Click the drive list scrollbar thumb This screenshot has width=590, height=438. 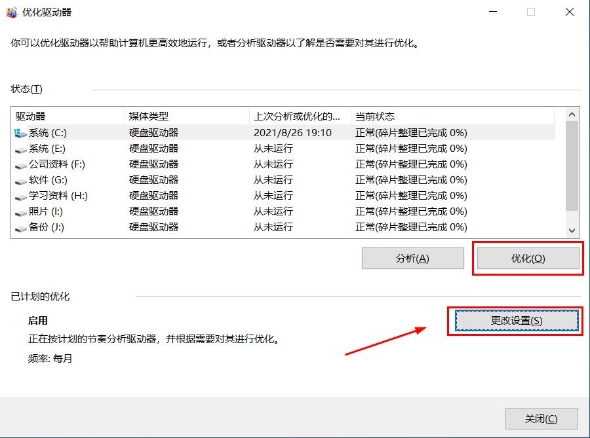pos(572,166)
